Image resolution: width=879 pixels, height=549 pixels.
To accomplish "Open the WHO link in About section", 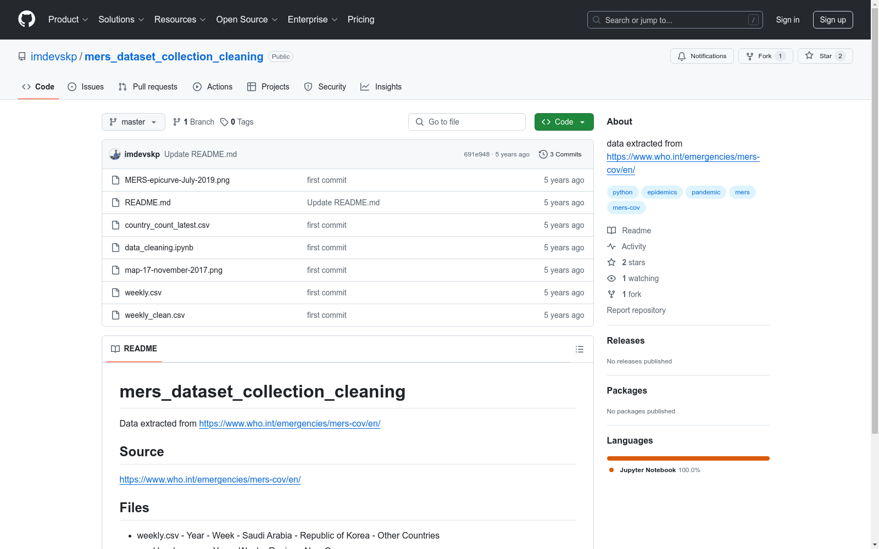I will pos(683,163).
